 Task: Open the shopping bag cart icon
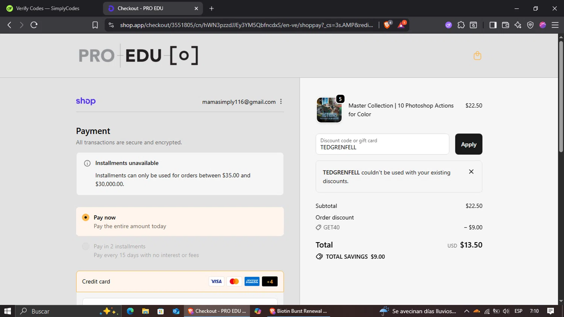pyautogui.click(x=478, y=56)
